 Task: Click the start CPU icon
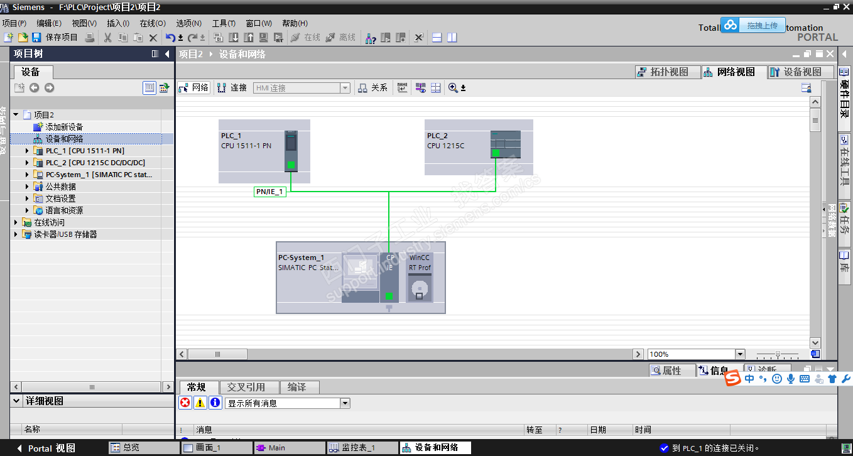point(386,38)
